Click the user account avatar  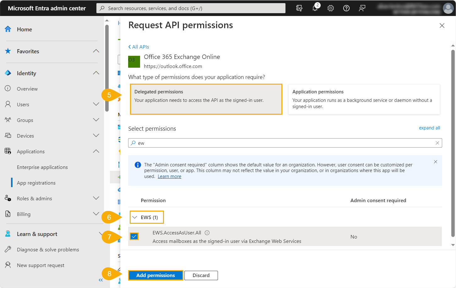(448, 8)
